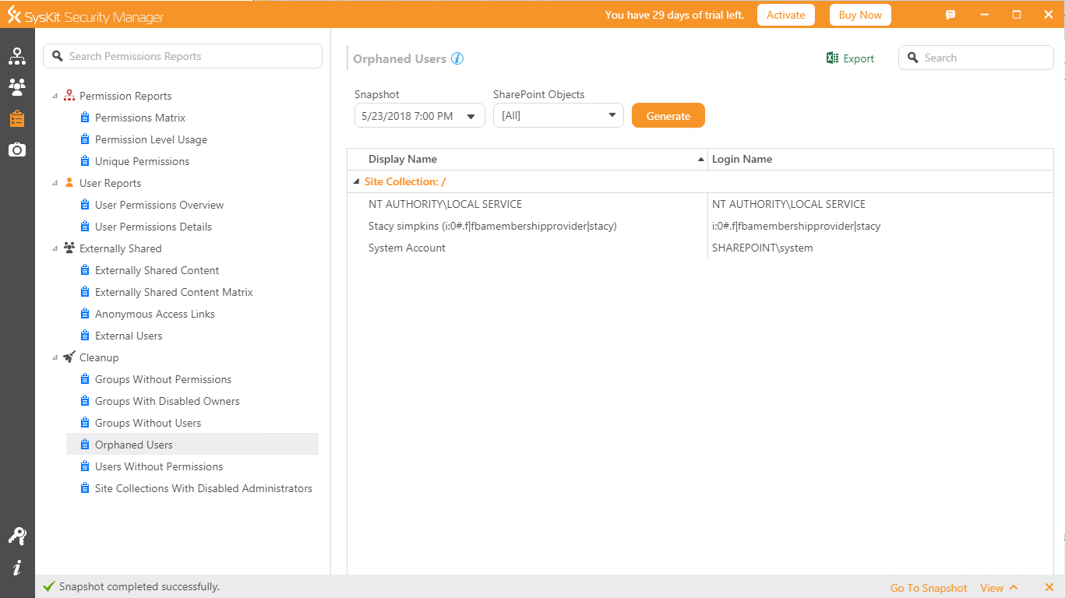Collapse the Permission Reports tree node
The height and width of the screenshot is (598, 1065).
pos(55,97)
